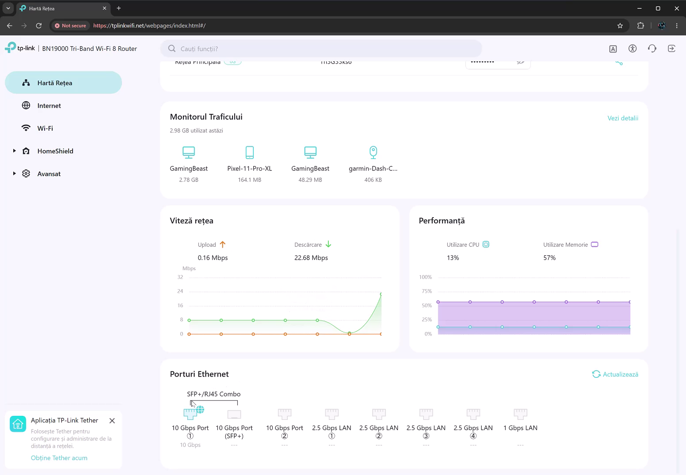Click the 22.68 Mbps download value
The width and height of the screenshot is (686, 475).
(x=311, y=258)
